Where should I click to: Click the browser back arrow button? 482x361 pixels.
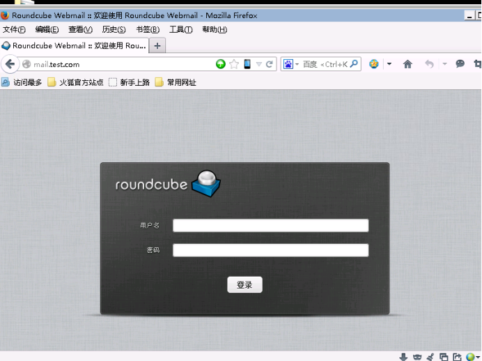10,64
